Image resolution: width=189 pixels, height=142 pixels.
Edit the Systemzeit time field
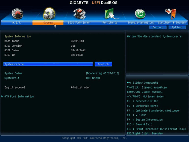(93, 78)
